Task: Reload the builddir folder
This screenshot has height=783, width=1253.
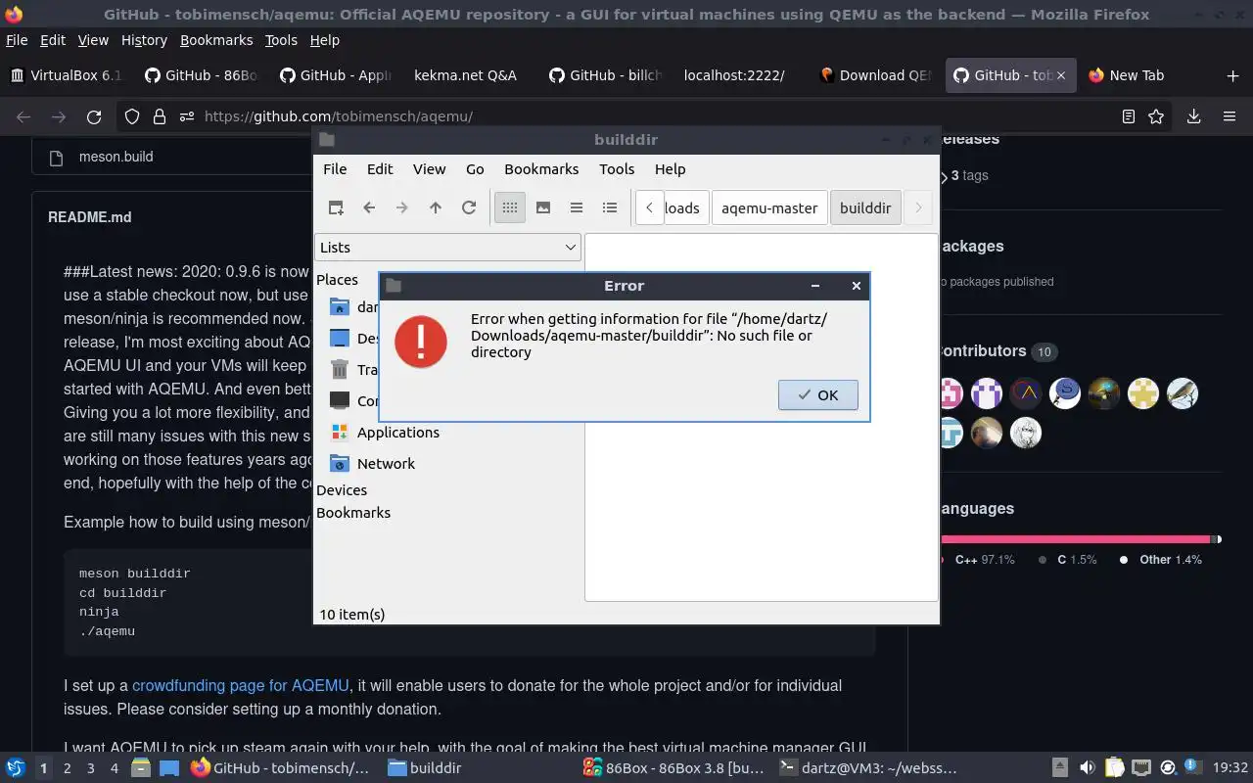Action: pos(469,207)
